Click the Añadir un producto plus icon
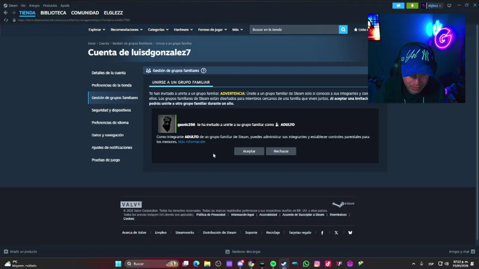Image resolution: width=479 pixels, height=269 pixels. click(x=6, y=251)
